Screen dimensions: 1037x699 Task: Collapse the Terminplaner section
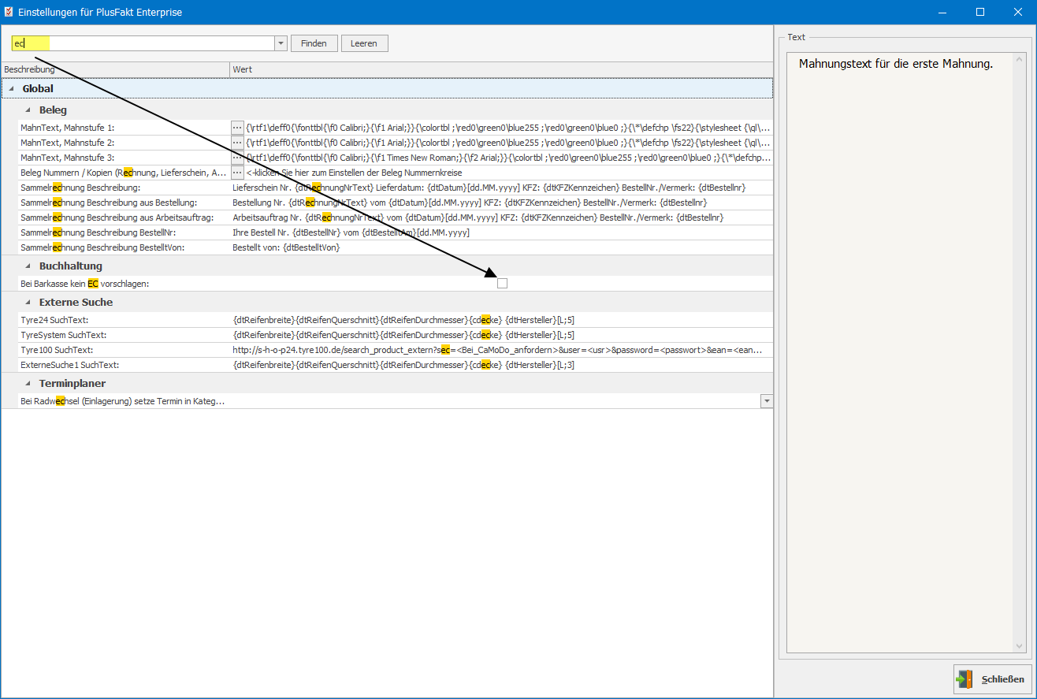click(28, 384)
